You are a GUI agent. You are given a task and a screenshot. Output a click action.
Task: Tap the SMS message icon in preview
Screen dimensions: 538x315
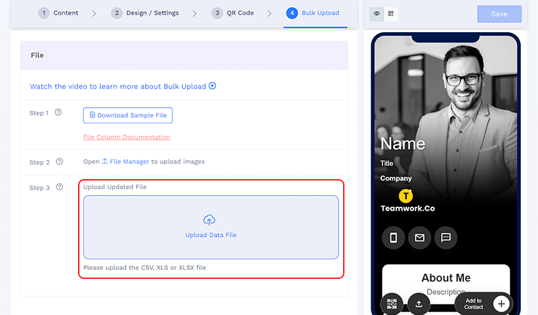(445, 238)
